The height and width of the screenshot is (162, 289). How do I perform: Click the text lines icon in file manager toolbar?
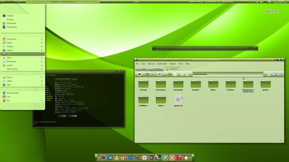[170, 74]
